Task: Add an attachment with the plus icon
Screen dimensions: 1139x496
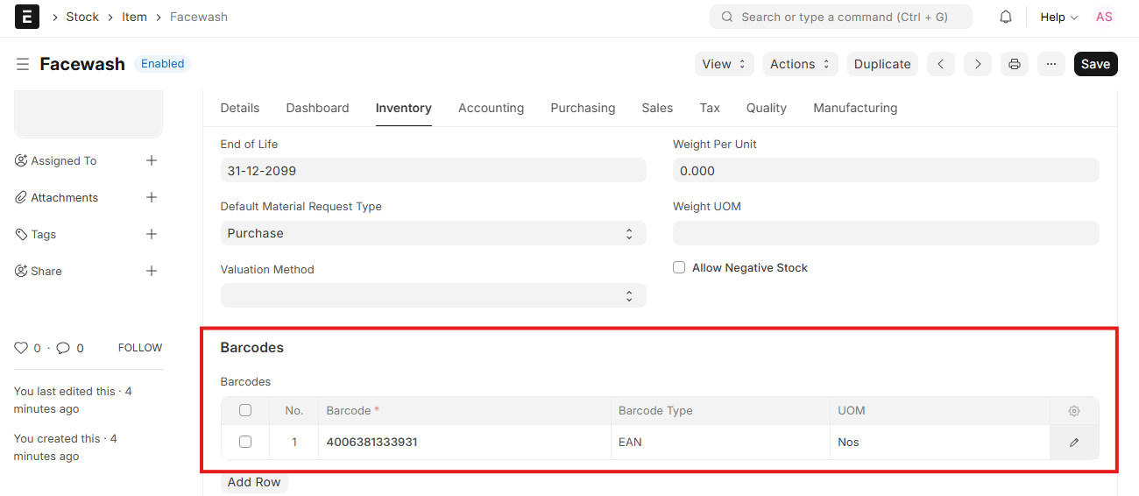Action: (x=152, y=197)
